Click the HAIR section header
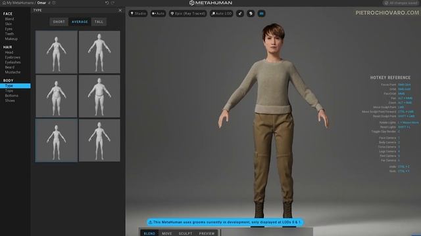This screenshot has width=421, height=236. [x=7, y=47]
